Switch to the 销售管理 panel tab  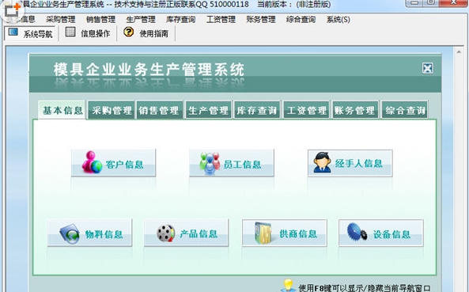click(x=159, y=111)
